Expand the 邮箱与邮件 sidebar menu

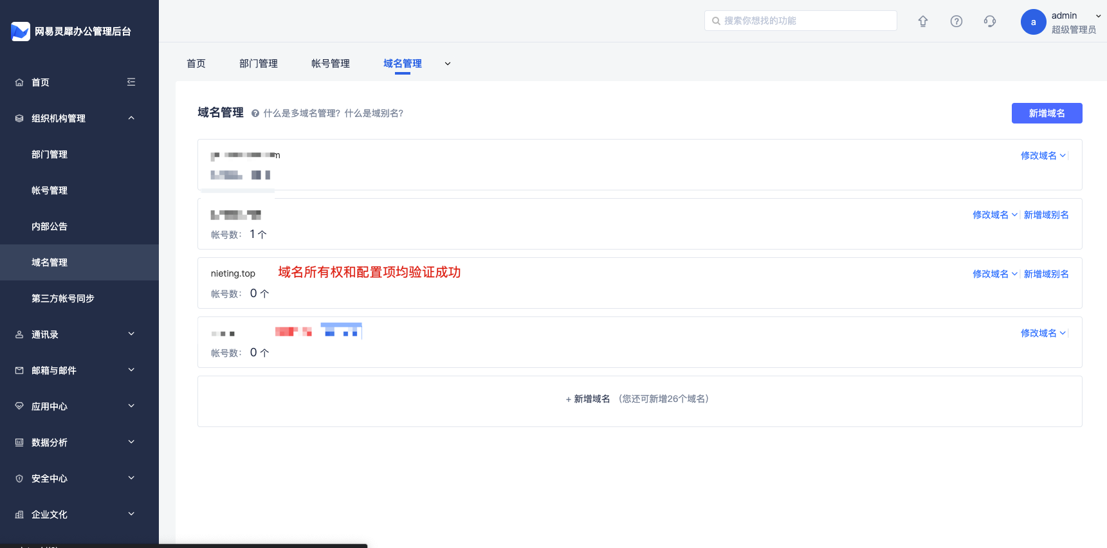click(x=131, y=370)
